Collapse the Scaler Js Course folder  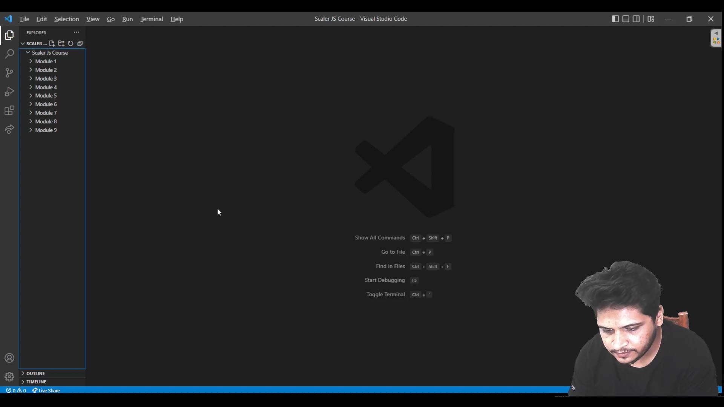click(x=52, y=53)
